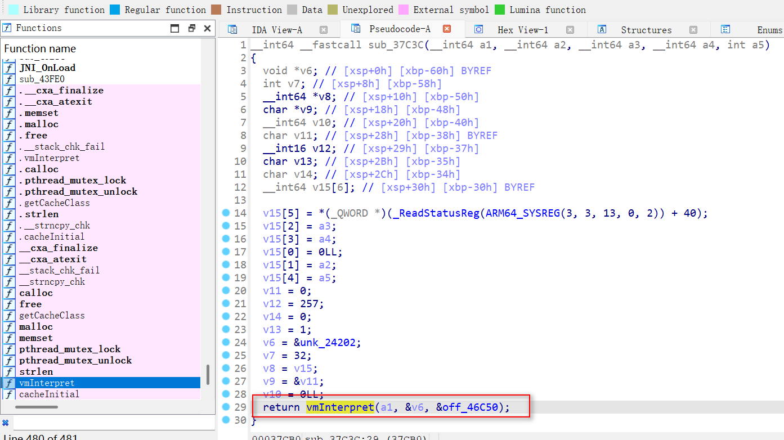This screenshot has width=784, height=440.
Task: Close the Functions panel
Action: coord(207,28)
